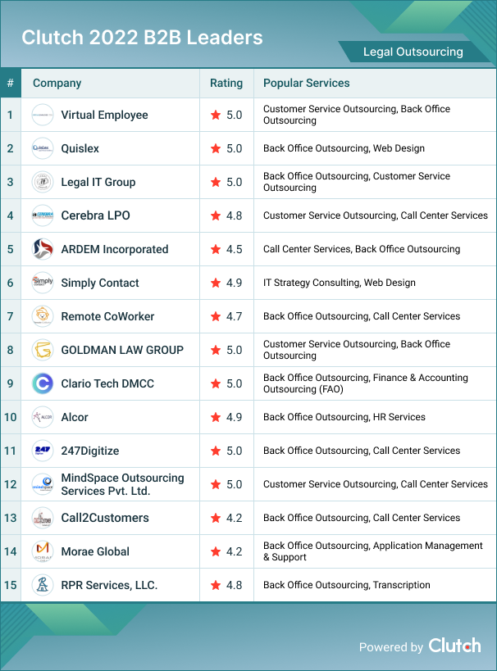Click the Quislex company logo
Viewport: 497px width, 671px height.
pos(43,148)
